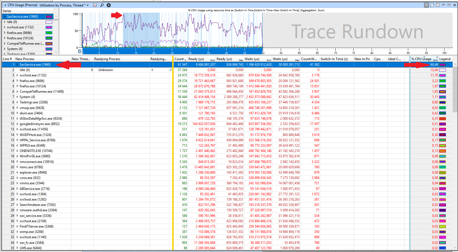Toggle SavService.exe legend box in table
458x252 pixels.
pyautogui.click(x=443, y=65)
